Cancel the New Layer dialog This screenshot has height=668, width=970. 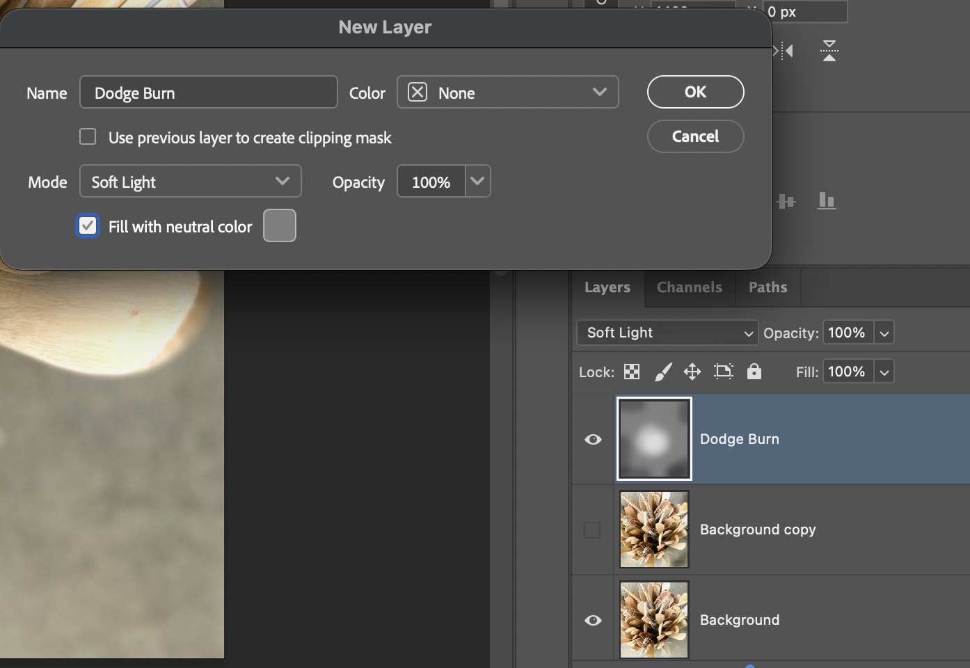coord(696,136)
